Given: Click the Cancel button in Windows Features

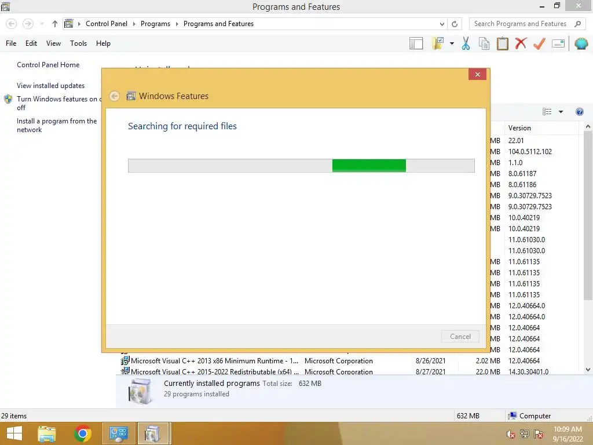Looking at the screenshot, I should (x=460, y=337).
